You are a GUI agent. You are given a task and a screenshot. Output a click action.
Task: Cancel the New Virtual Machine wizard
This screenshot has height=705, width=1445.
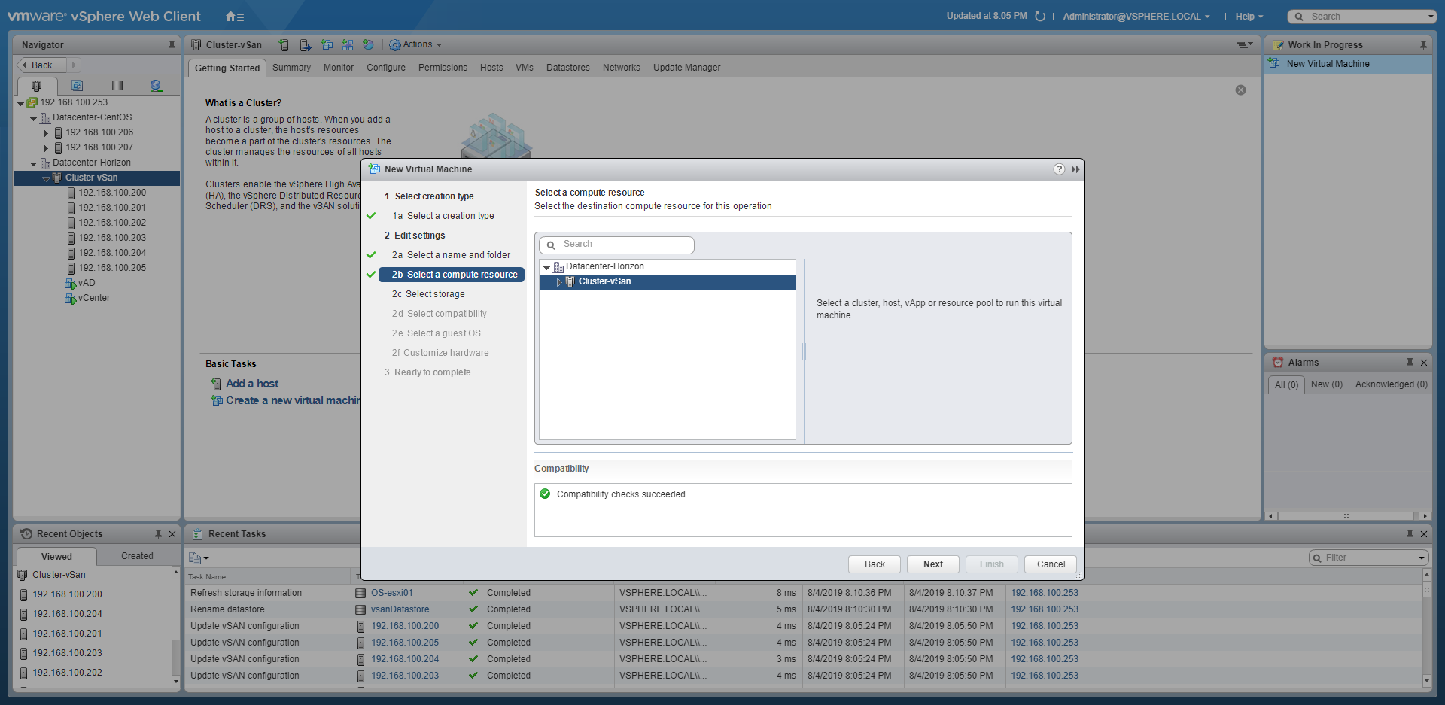tap(1050, 564)
